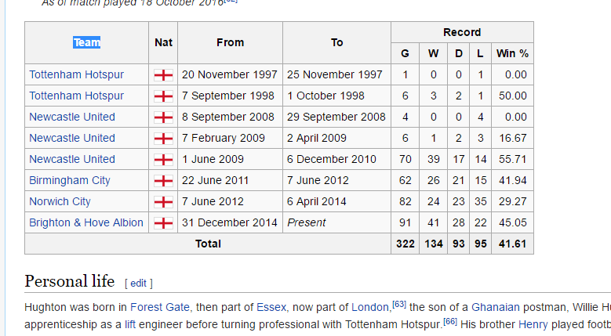Click the highlighted Team column header

(86, 42)
